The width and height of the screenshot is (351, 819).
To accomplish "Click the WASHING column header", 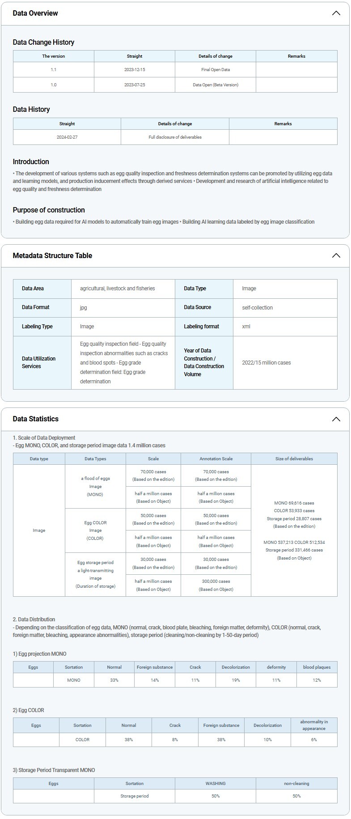I will tap(216, 784).
